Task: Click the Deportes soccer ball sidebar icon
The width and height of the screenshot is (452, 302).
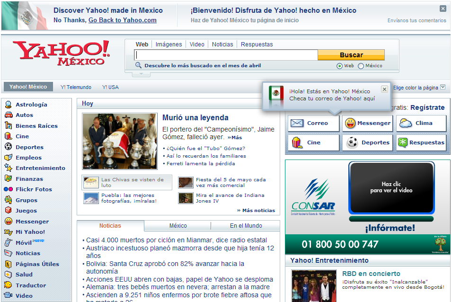Action: coord(8,147)
